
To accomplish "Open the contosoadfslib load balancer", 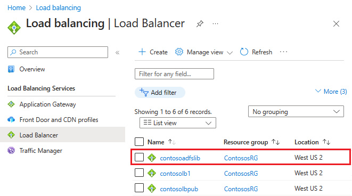I will 180,158.
